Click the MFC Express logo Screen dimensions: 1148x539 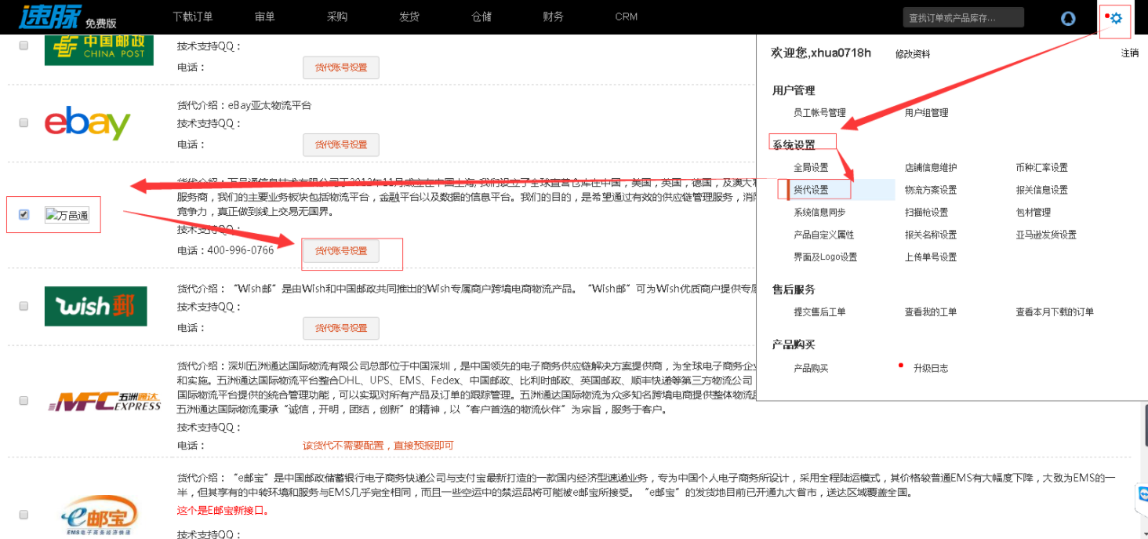[x=104, y=402]
